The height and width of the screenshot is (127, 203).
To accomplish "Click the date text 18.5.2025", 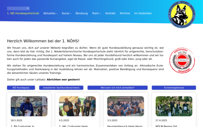I will pos(17,120).
